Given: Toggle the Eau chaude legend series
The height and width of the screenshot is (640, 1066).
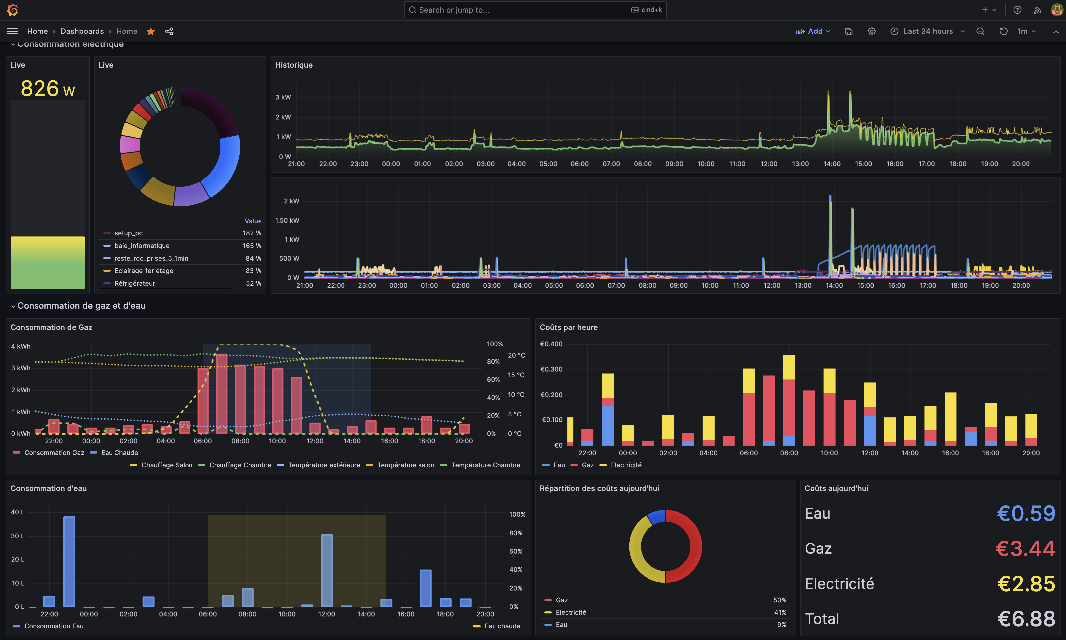Looking at the screenshot, I should pyautogui.click(x=502, y=626).
